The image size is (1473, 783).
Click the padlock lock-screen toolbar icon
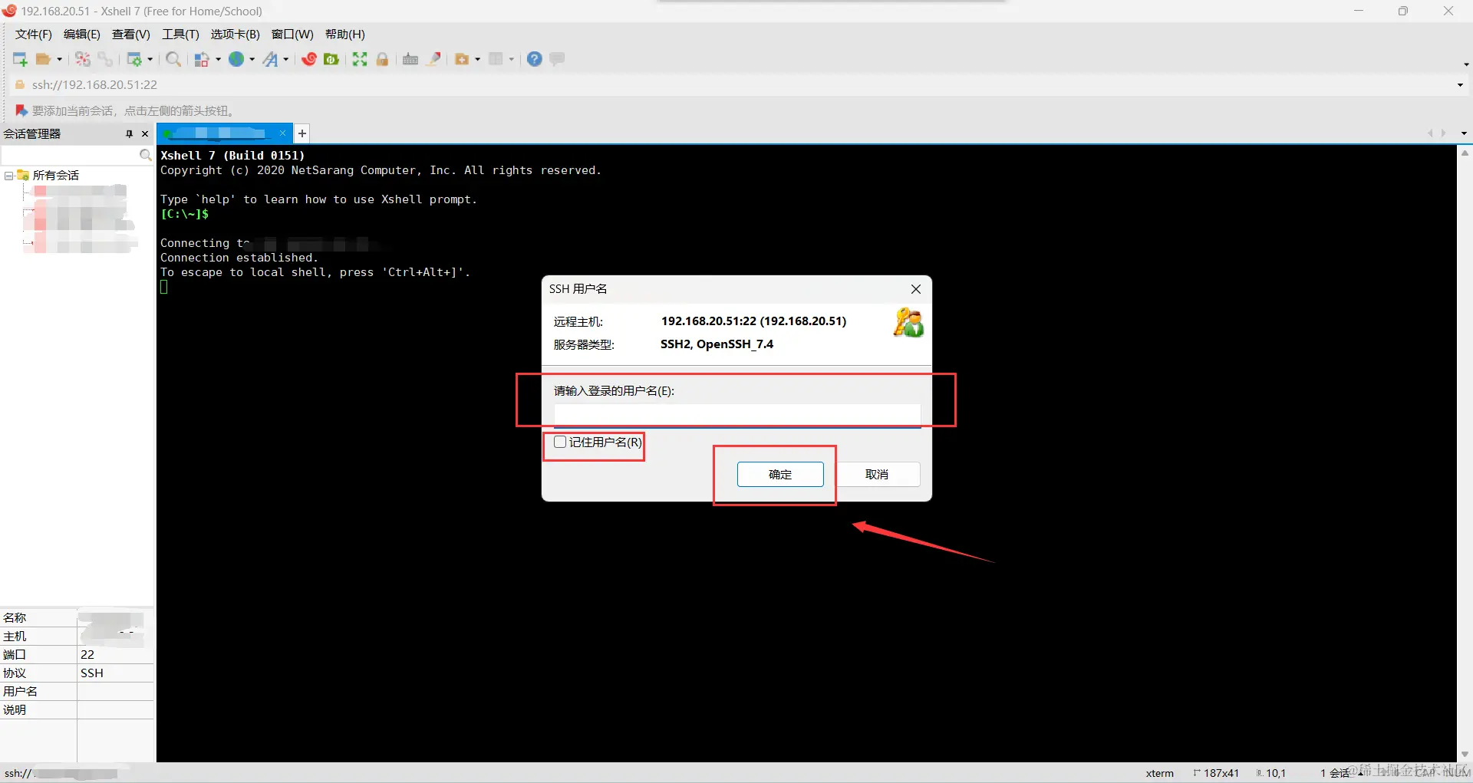coord(383,59)
